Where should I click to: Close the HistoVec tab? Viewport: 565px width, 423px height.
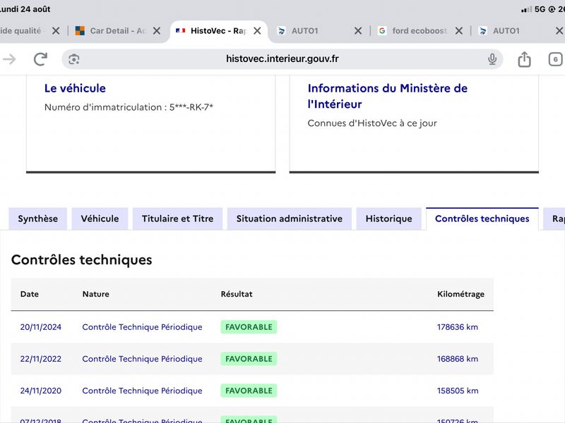pos(257,31)
